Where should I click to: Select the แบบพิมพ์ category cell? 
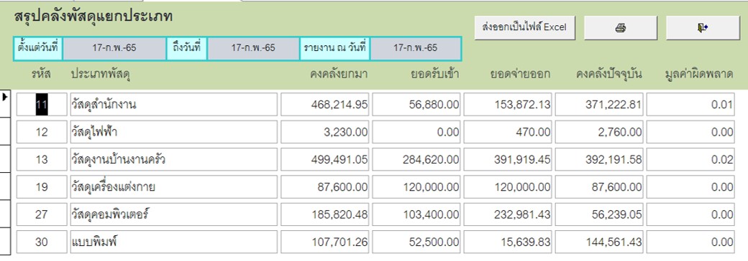173,242
